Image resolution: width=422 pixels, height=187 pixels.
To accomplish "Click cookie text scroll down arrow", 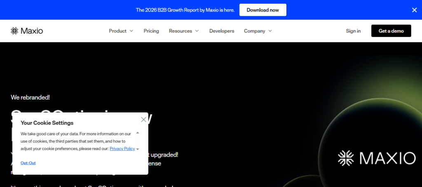I will click(x=138, y=149).
